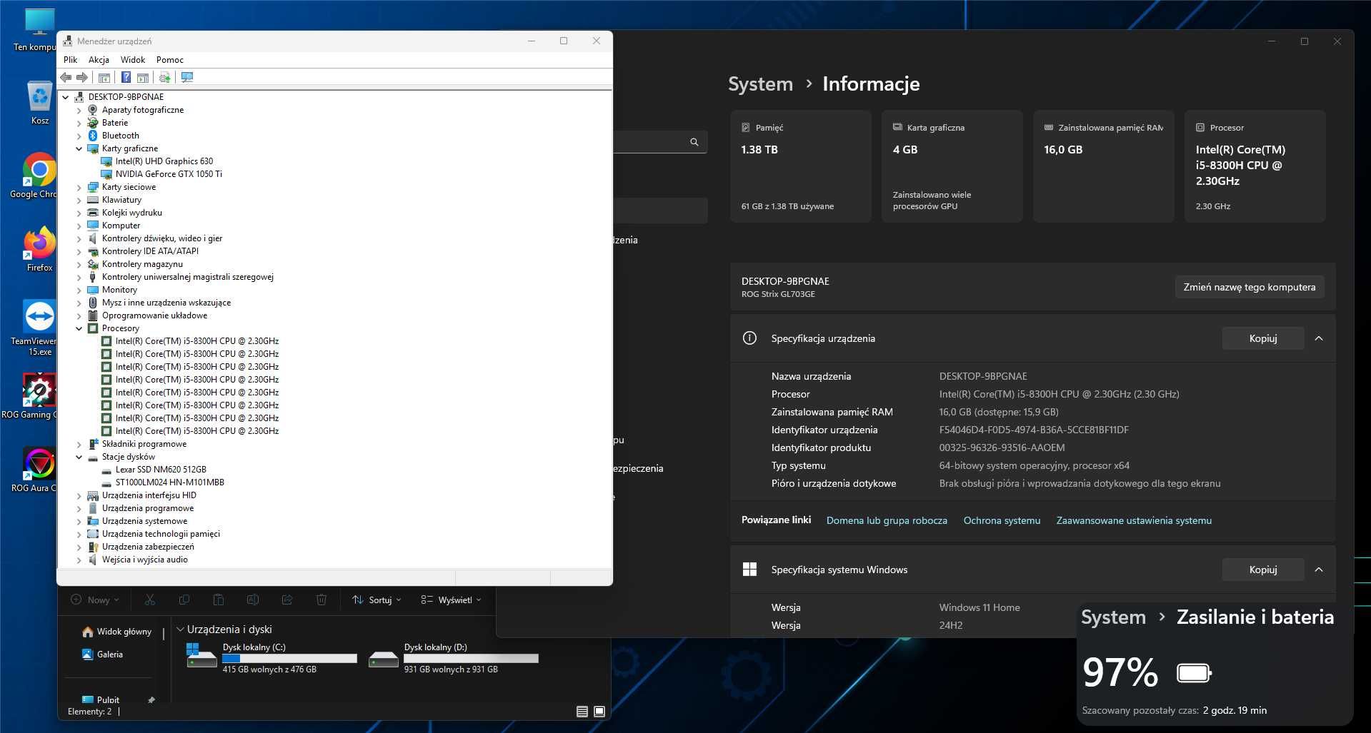Open the Ten komputer desktop icon
The image size is (1371, 733).
pos(34,30)
